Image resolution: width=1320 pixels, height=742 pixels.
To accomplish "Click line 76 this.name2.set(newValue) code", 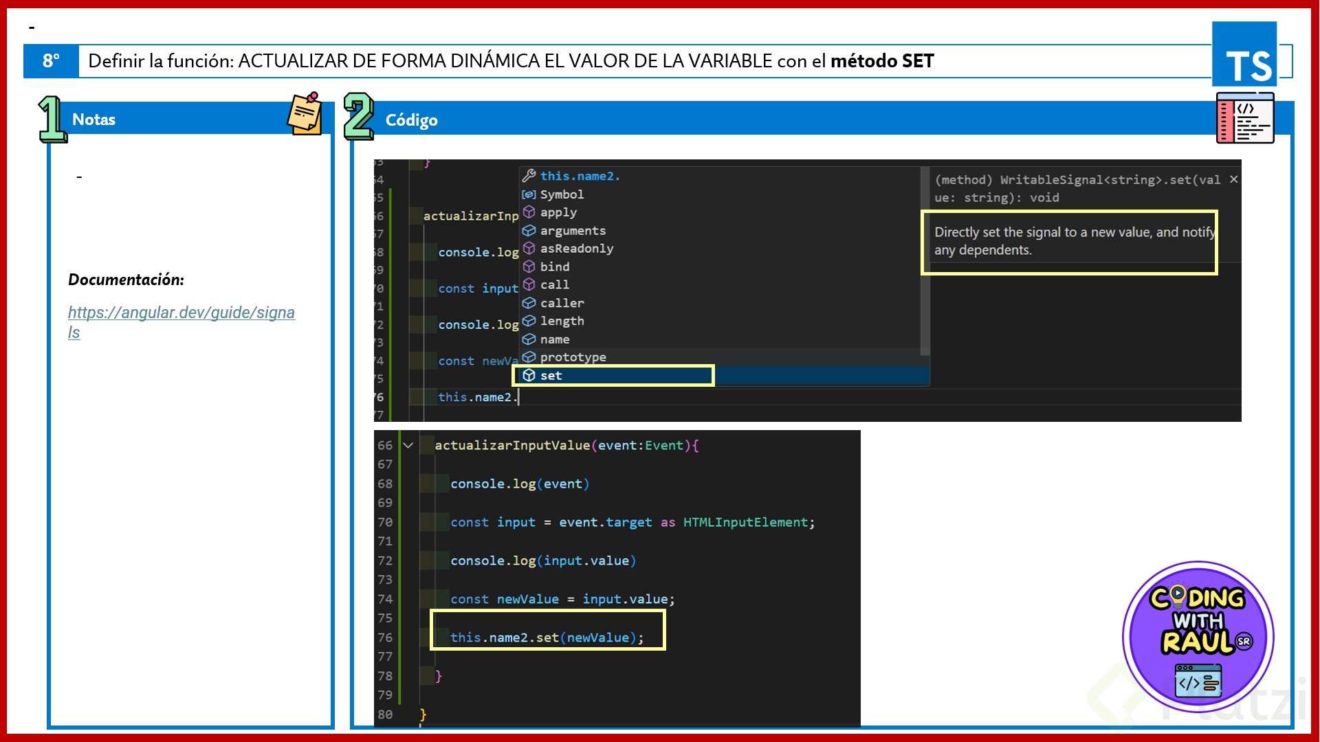I will [547, 638].
